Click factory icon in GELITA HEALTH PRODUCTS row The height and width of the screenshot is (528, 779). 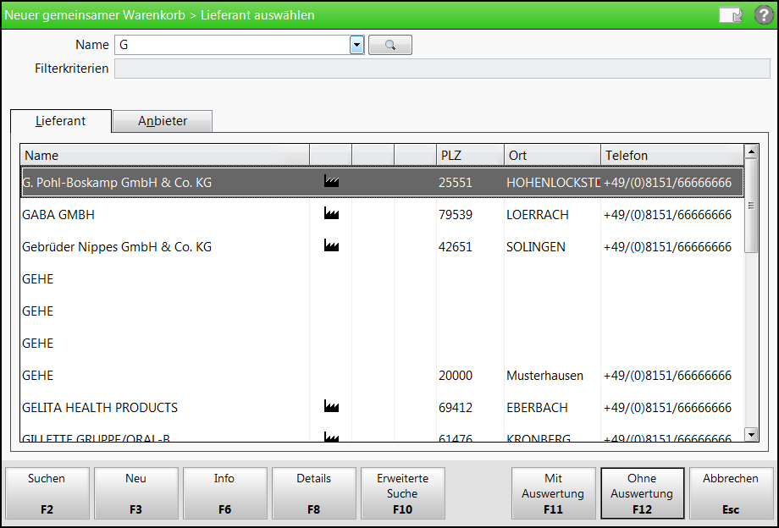(331, 406)
